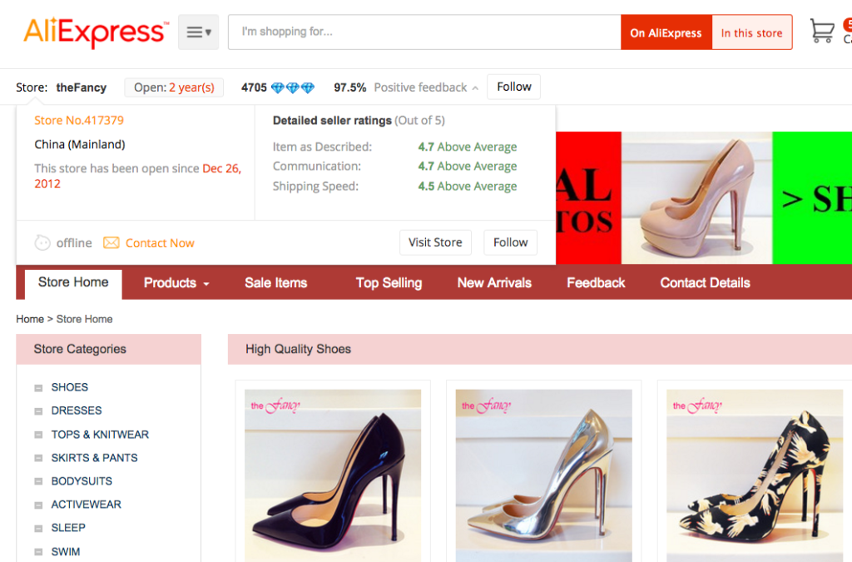Click the Item as Described 4.7 rating

pos(468,147)
